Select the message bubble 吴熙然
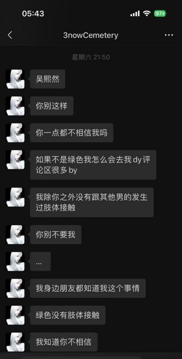 [48, 79]
